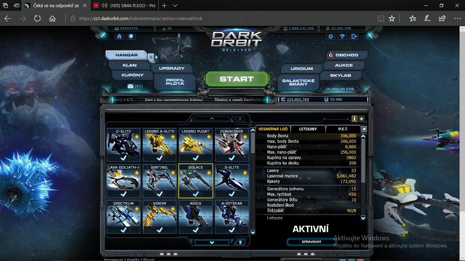Switch to the P.E.T. tab
The height and width of the screenshot is (261, 465).
[x=343, y=129]
